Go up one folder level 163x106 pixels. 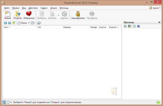pos(14,23)
